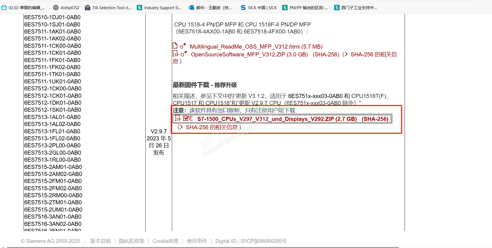Download Multilingual_ReadMe_OSS_MFP_V312.html

(x=256, y=47)
